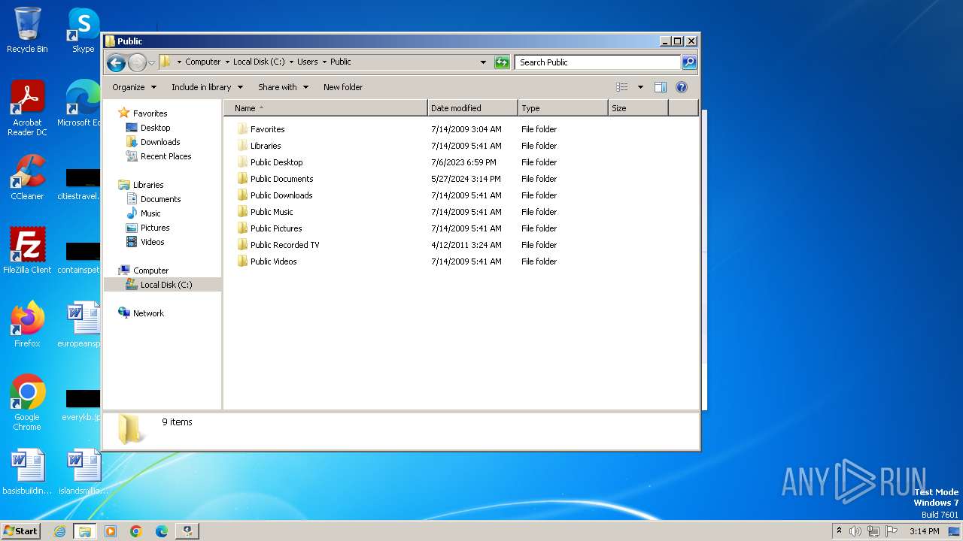Screen dimensions: 963x541
Task: Focus the Search Public field
Action: click(x=598, y=62)
